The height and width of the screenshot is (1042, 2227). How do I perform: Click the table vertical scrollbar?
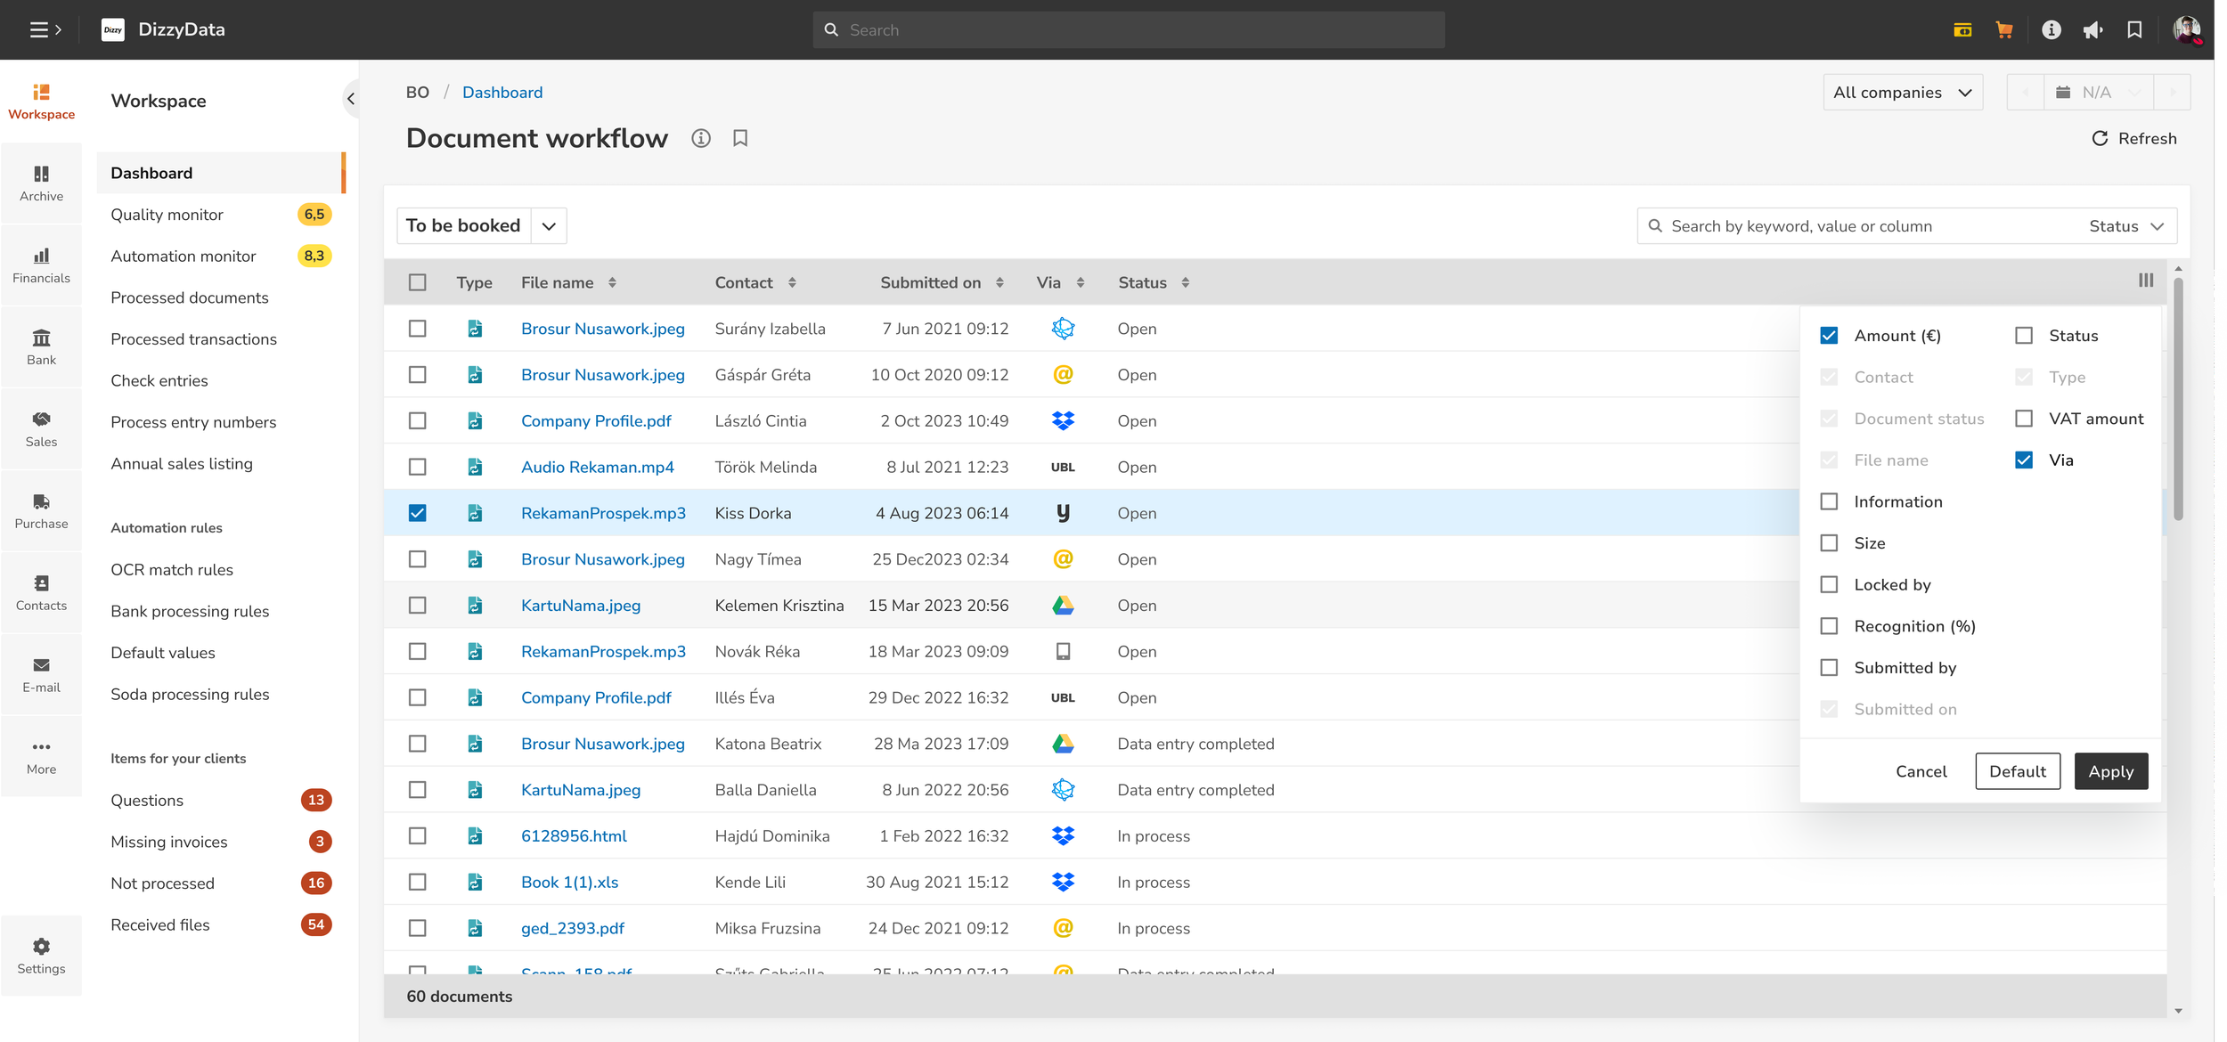pos(2177,401)
